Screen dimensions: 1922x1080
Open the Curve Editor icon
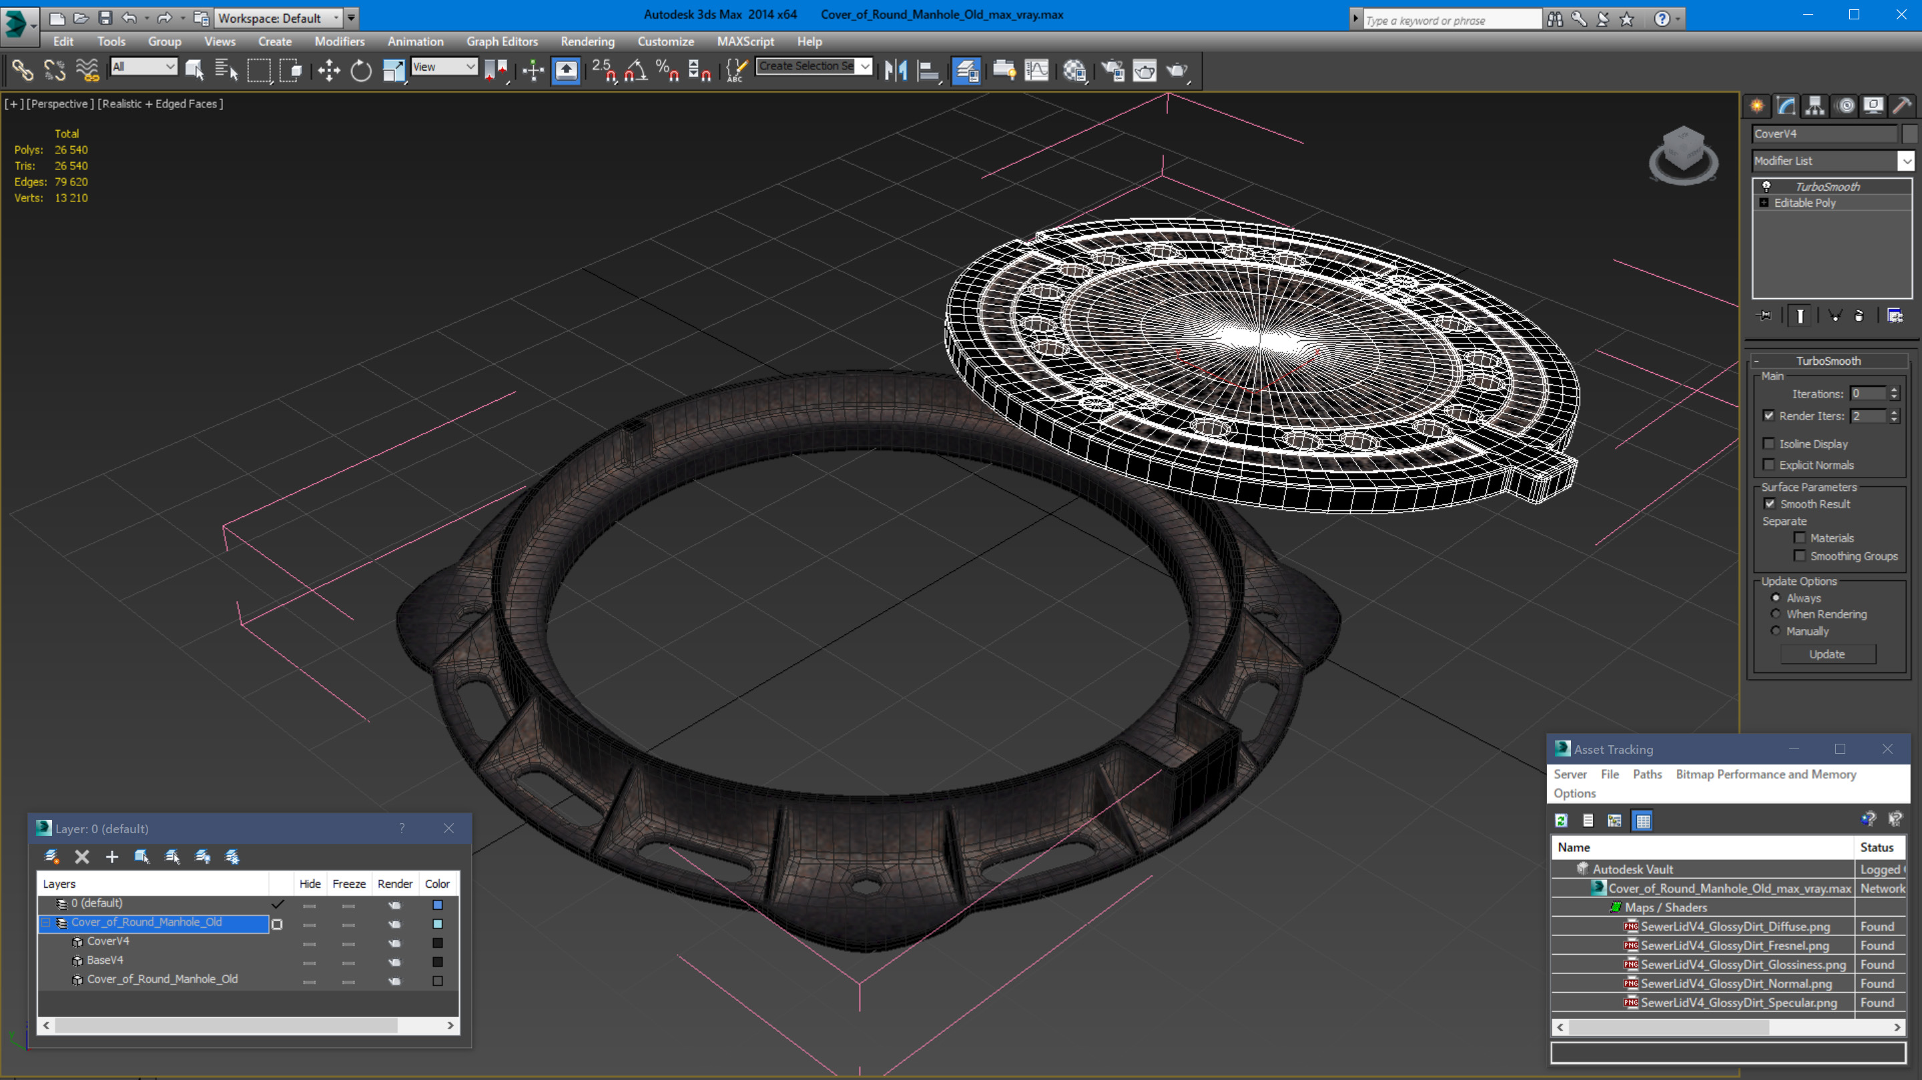[1036, 71]
